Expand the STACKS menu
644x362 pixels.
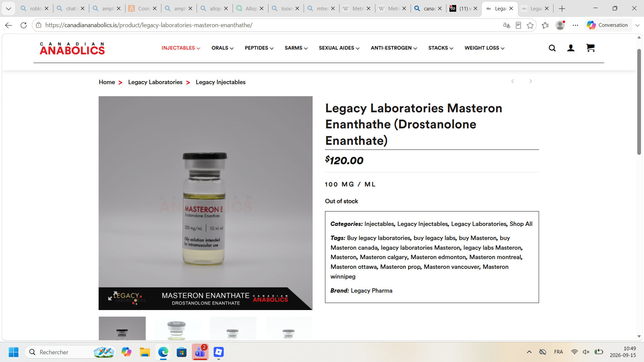[x=441, y=48]
